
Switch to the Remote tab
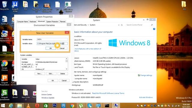click(63, 22)
